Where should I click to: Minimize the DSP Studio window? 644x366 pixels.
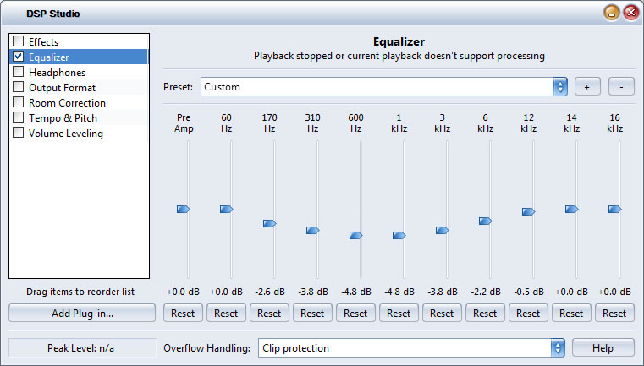(x=611, y=13)
